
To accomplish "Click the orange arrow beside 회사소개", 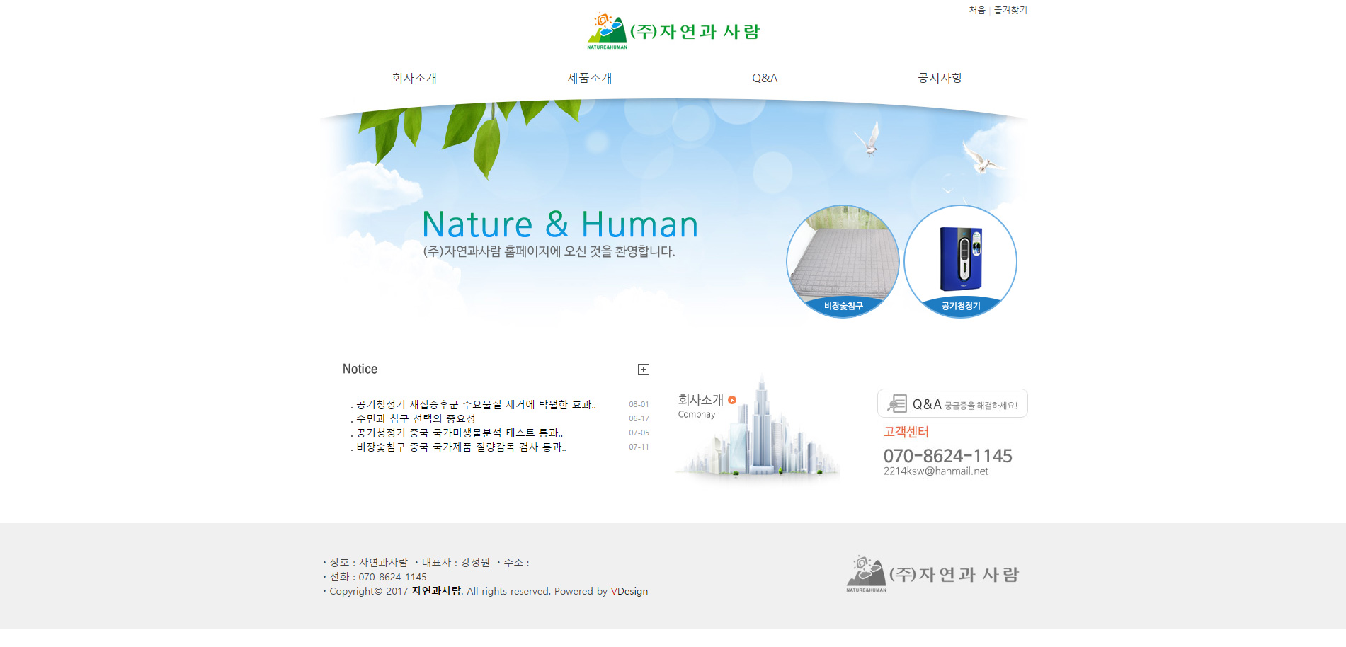I will [x=732, y=400].
